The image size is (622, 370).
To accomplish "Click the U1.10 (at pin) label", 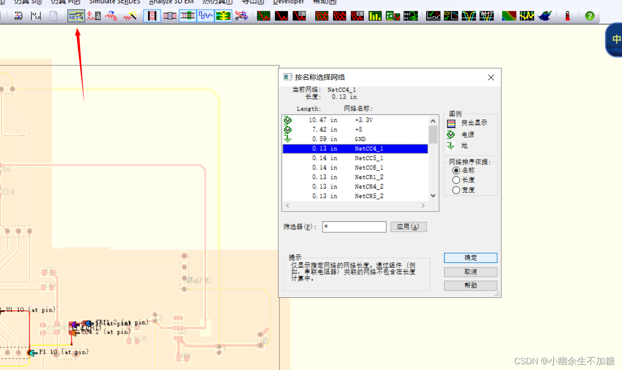I will [31, 310].
